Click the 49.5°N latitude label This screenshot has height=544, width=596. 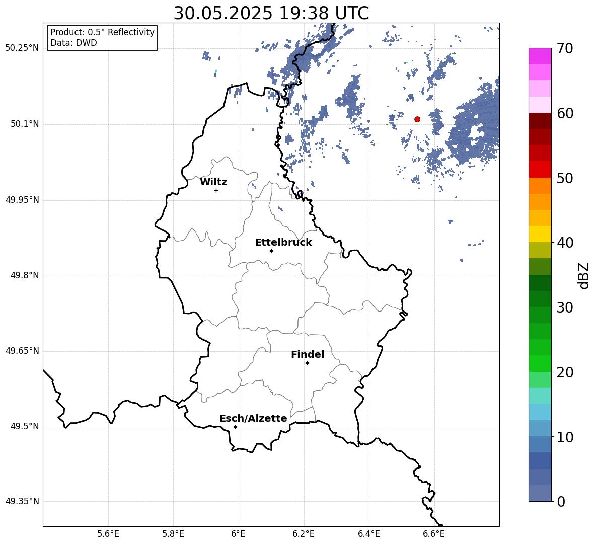point(25,427)
